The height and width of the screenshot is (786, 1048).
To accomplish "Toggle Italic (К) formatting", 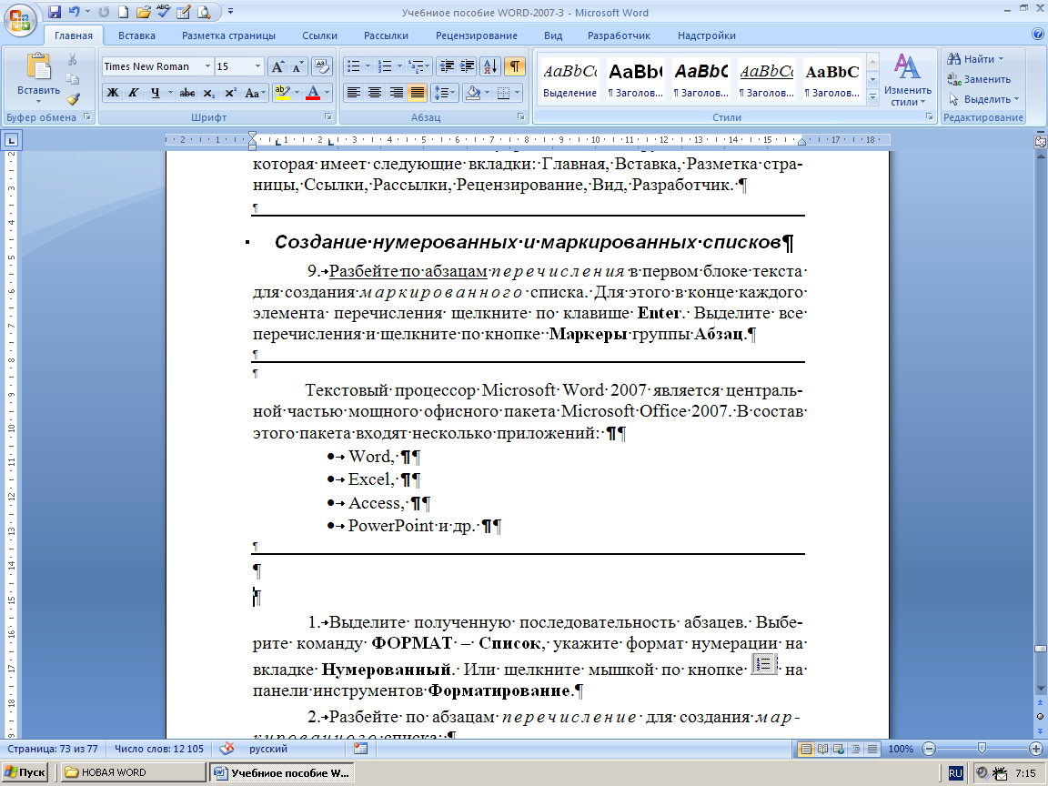I will pyautogui.click(x=134, y=93).
